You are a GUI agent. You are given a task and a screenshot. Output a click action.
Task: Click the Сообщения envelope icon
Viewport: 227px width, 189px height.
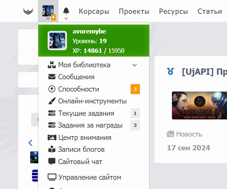click(52, 77)
